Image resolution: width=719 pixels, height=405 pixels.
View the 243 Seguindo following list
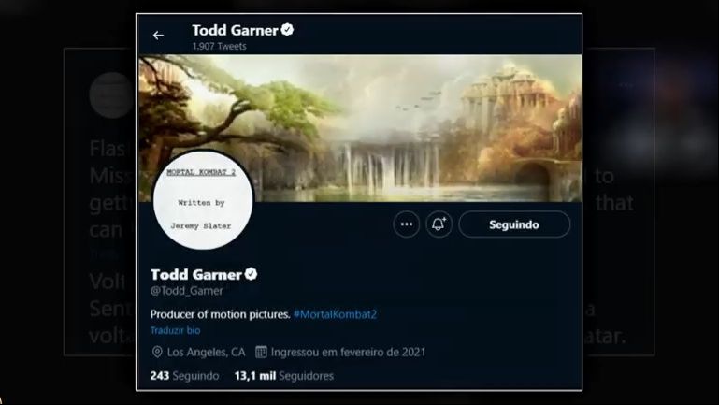(x=184, y=376)
